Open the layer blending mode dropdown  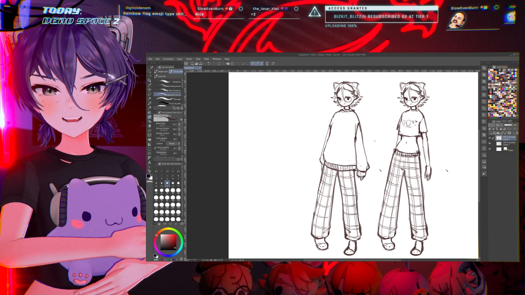[499, 125]
